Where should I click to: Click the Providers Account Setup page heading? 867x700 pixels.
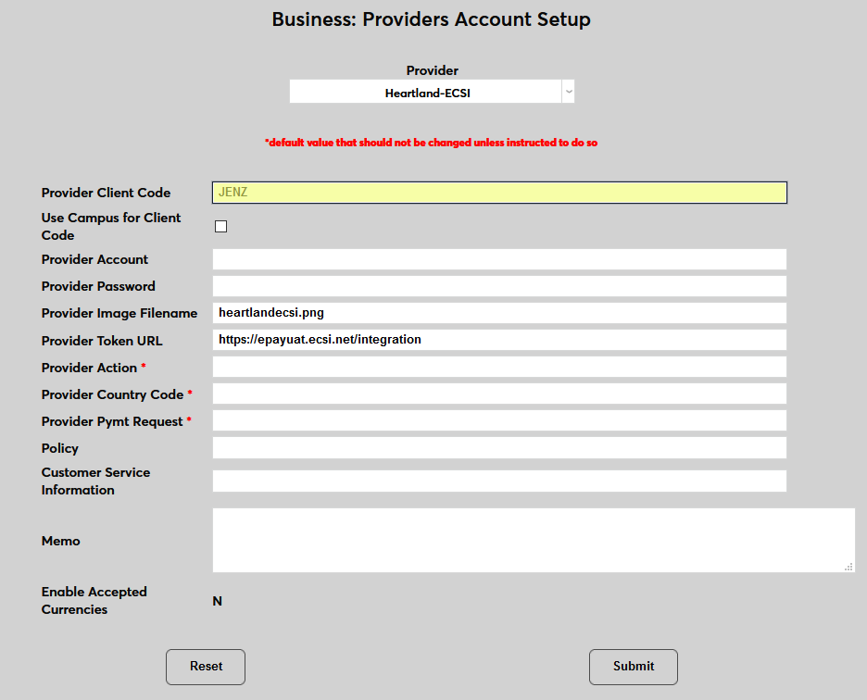(x=431, y=19)
